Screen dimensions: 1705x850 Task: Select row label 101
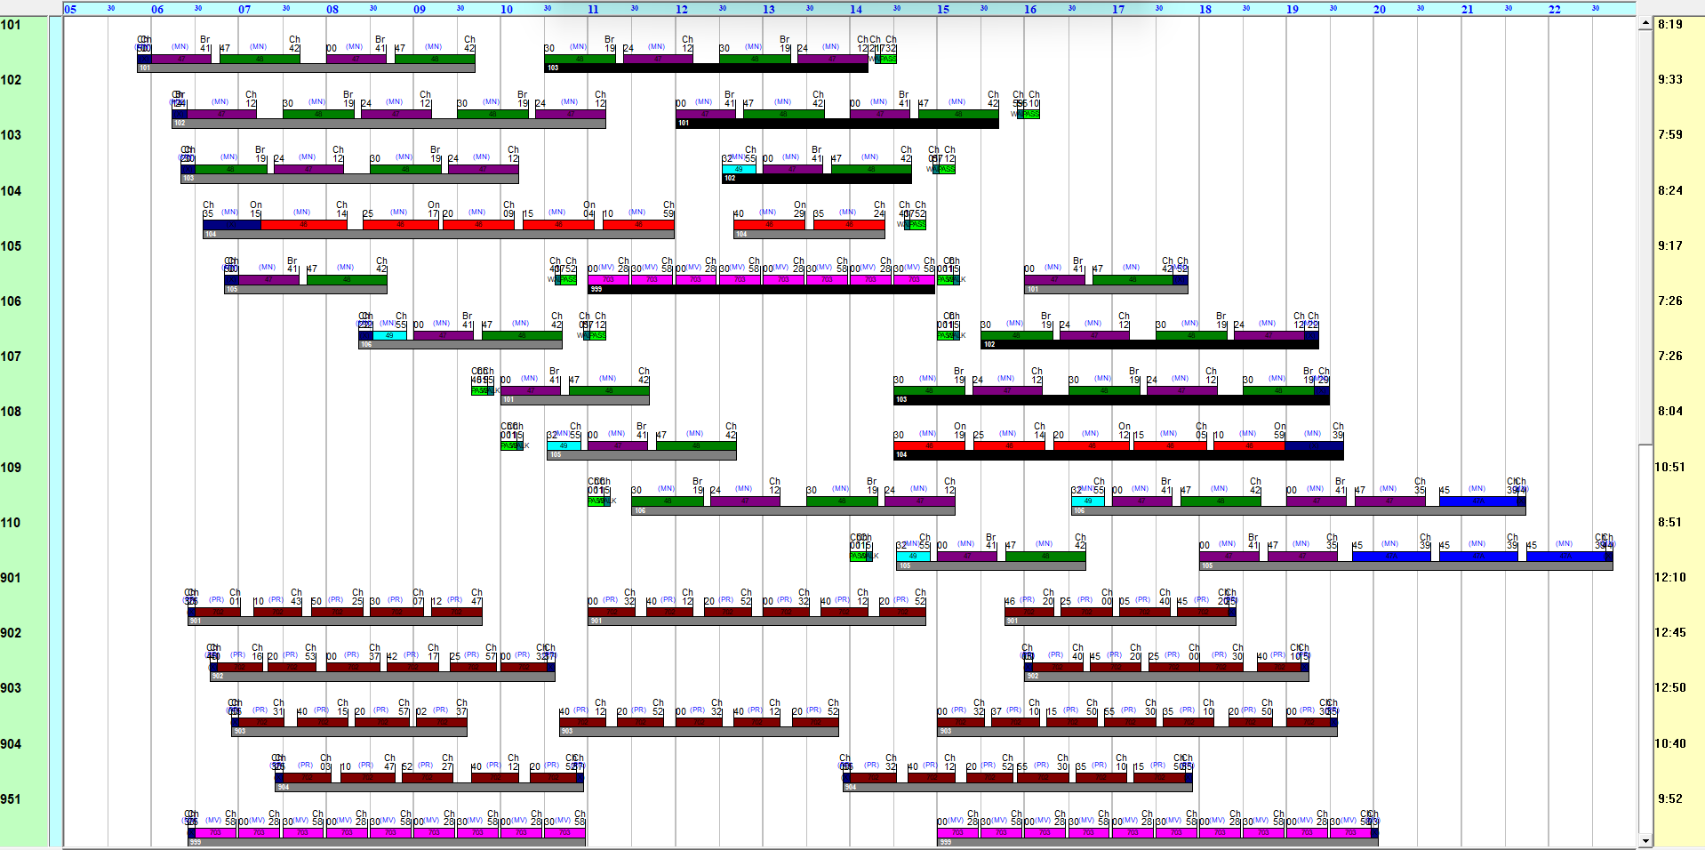pos(11,25)
